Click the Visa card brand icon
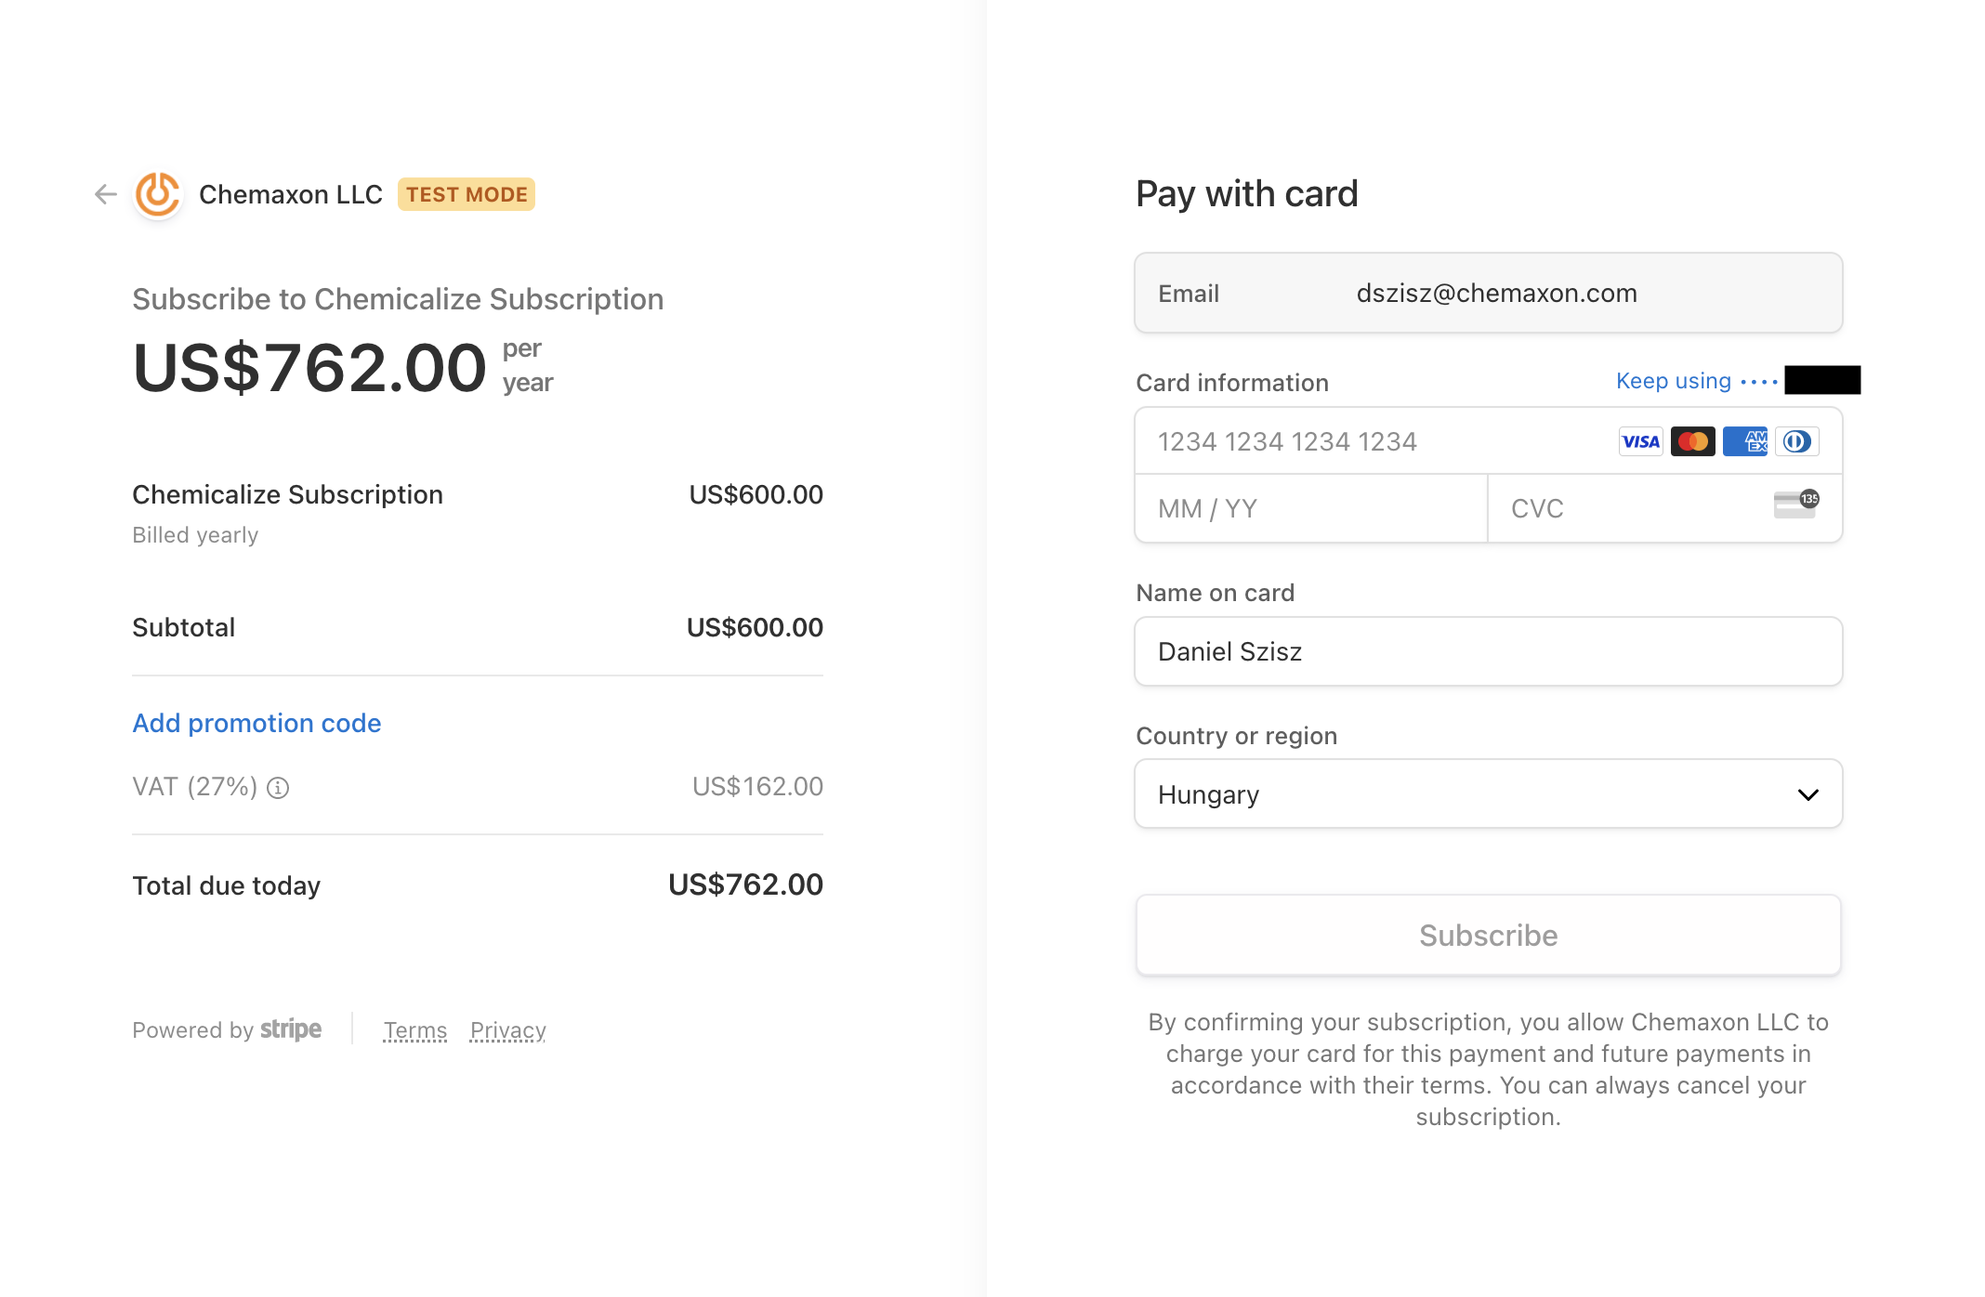The height and width of the screenshot is (1297, 1985). [1640, 440]
